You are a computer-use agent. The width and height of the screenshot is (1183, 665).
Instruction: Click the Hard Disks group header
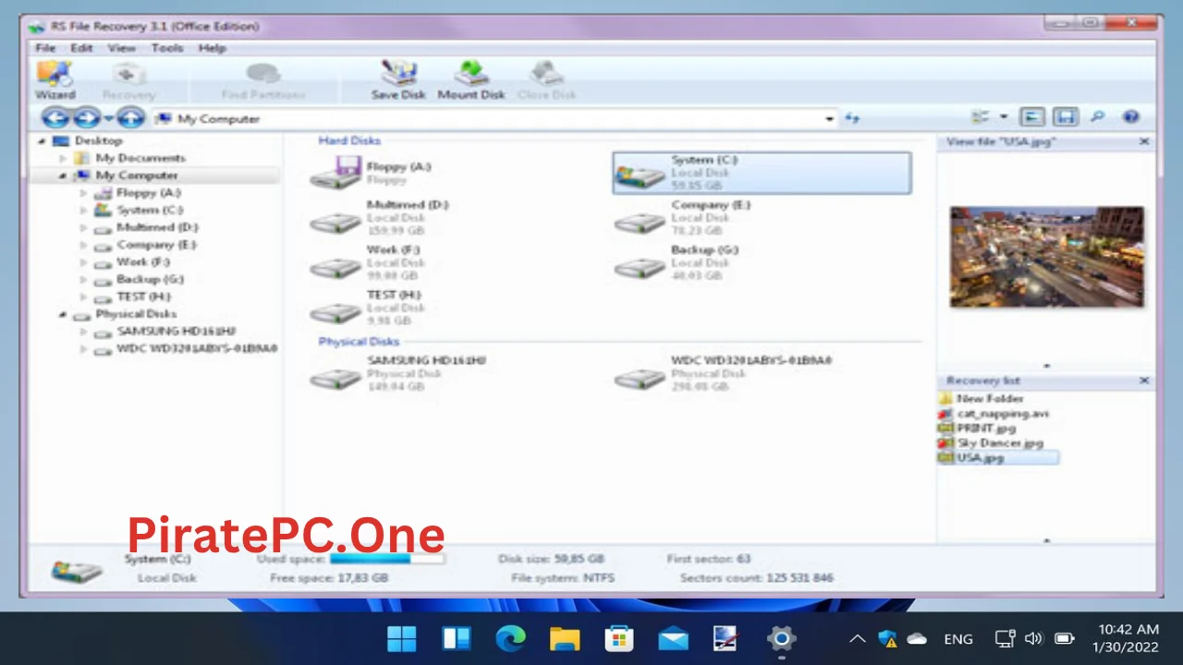click(x=349, y=140)
